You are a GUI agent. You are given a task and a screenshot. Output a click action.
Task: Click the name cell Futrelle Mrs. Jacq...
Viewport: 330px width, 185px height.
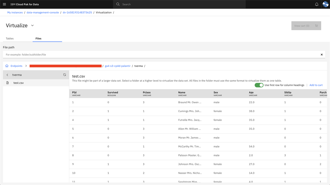coord(190,120)
